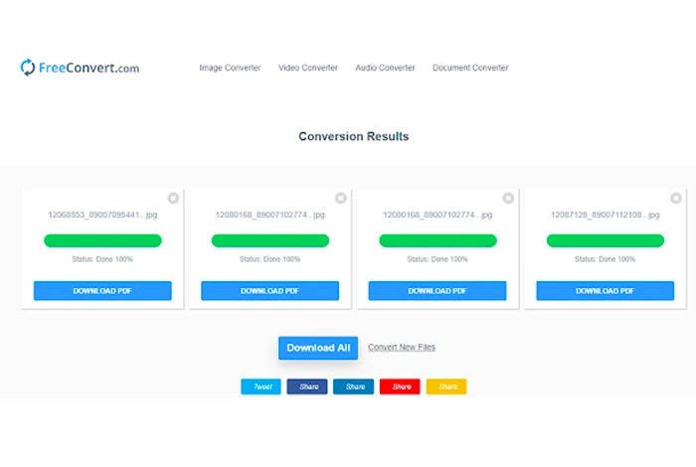The height and width of the screenshot is (467, 696).
Task: Open the Document Converter menu
Action: click(x=470, y=68)
